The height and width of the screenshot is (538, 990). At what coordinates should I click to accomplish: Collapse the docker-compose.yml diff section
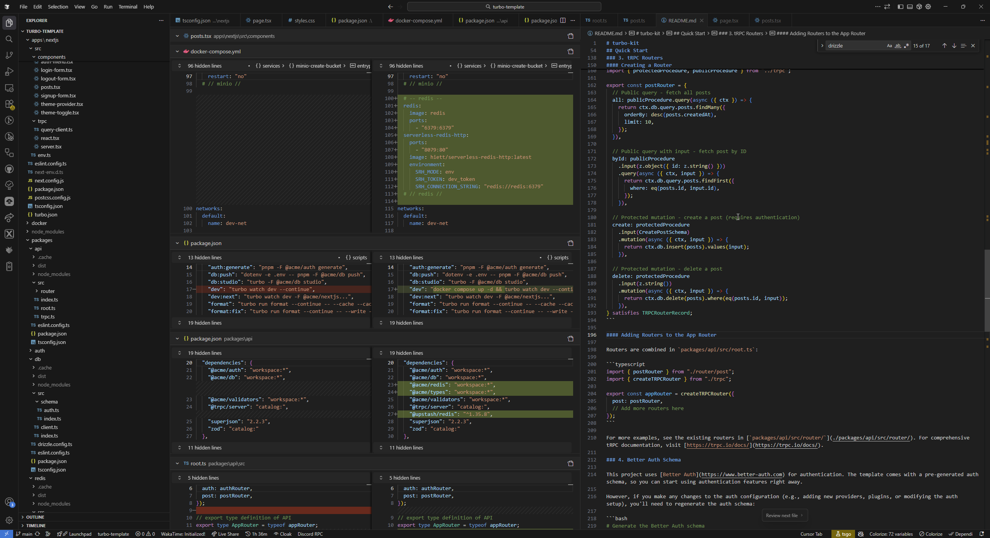[177, 51]
